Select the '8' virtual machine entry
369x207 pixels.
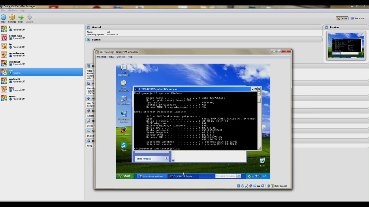pyautogui.click(x=42, y=28)
